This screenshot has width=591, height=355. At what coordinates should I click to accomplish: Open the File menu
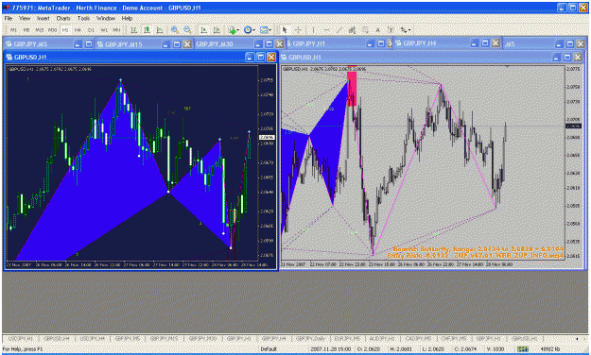(x=9, y=18)
